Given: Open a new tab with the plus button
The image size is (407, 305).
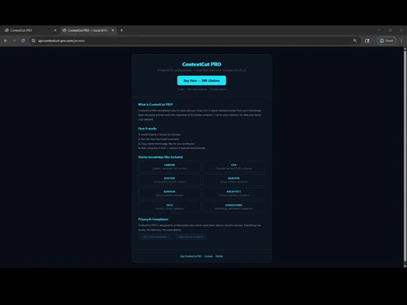Looking at the screenshot, I should tap(122, 30).
